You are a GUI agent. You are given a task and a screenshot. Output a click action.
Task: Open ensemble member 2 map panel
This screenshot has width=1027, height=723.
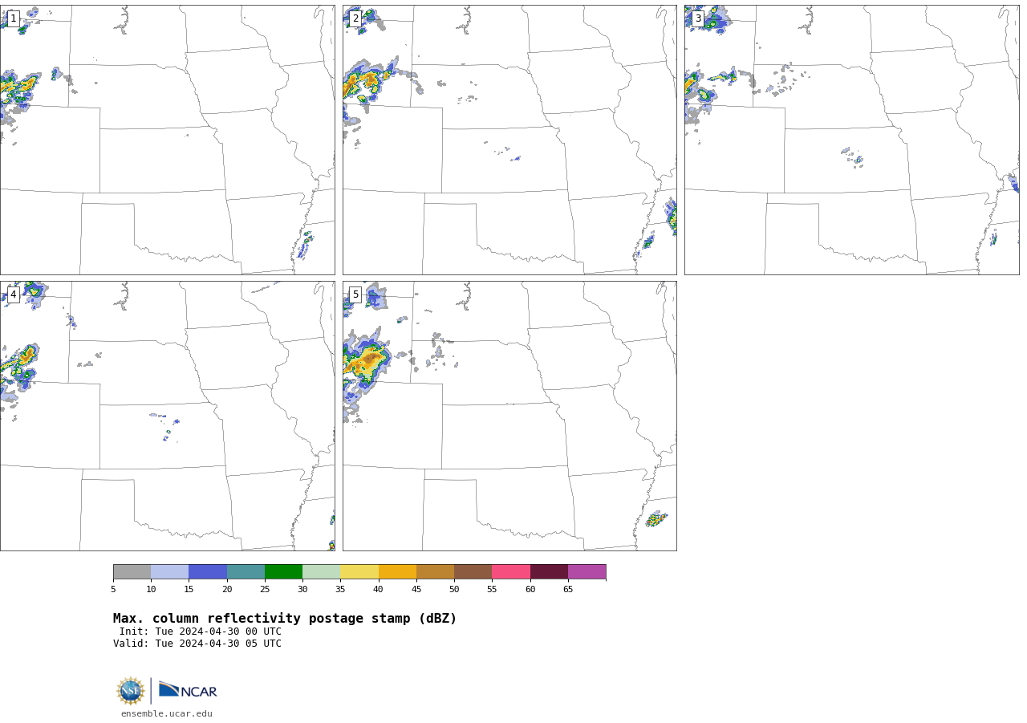509,140
